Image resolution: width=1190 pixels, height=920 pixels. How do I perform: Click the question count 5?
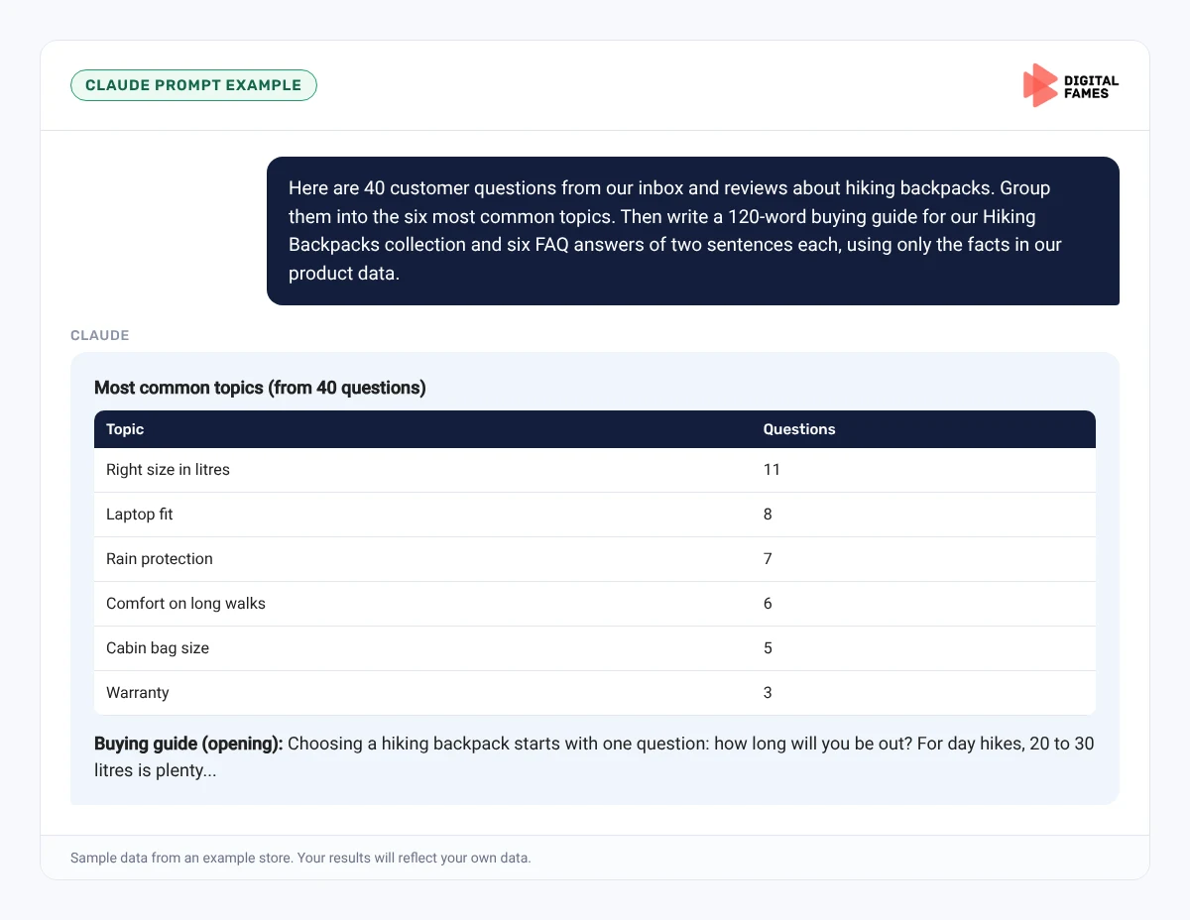(768, 648)
